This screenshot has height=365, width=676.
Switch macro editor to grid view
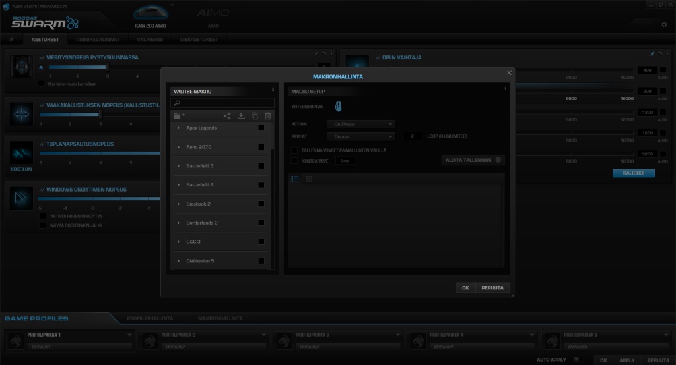coord(309,179)
